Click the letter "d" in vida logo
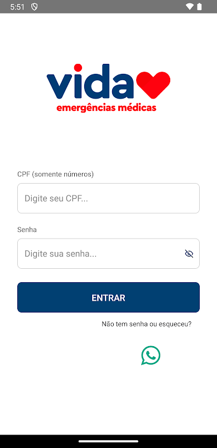 95,81
